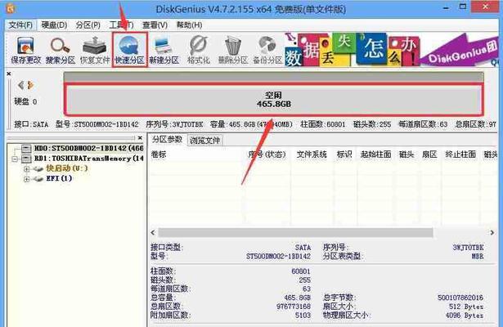This screenshot has width=503, height=327.
Task: Expand the 快启动 (U:) partition node
Action: (26, 169)
